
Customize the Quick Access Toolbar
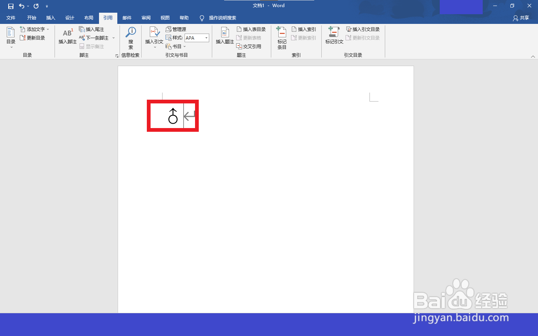tap(47, 6)
